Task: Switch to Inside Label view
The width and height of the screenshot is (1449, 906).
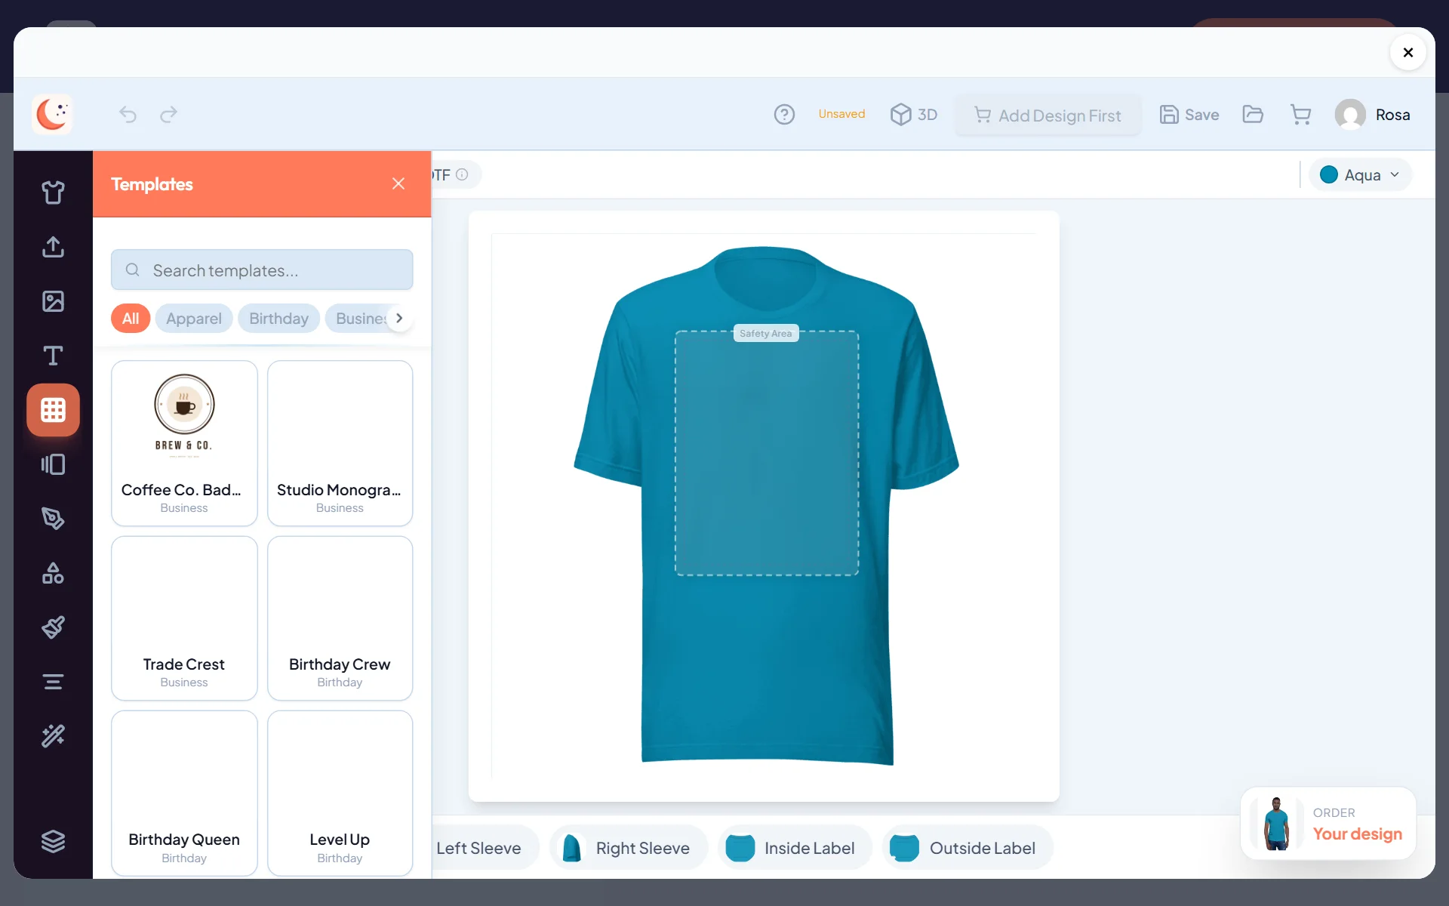Action: point(795,848)
